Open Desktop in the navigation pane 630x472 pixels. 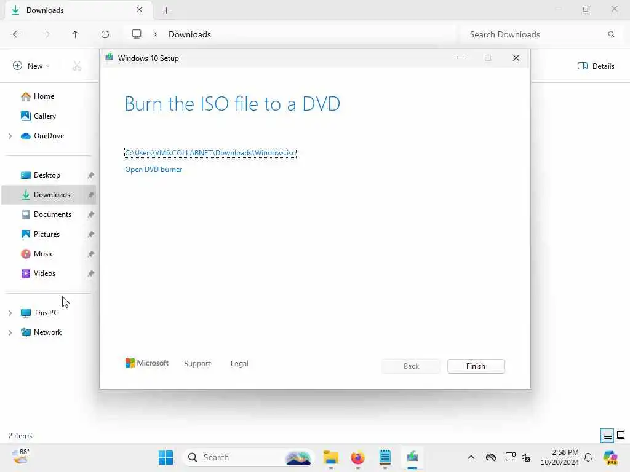click(47, 175)
